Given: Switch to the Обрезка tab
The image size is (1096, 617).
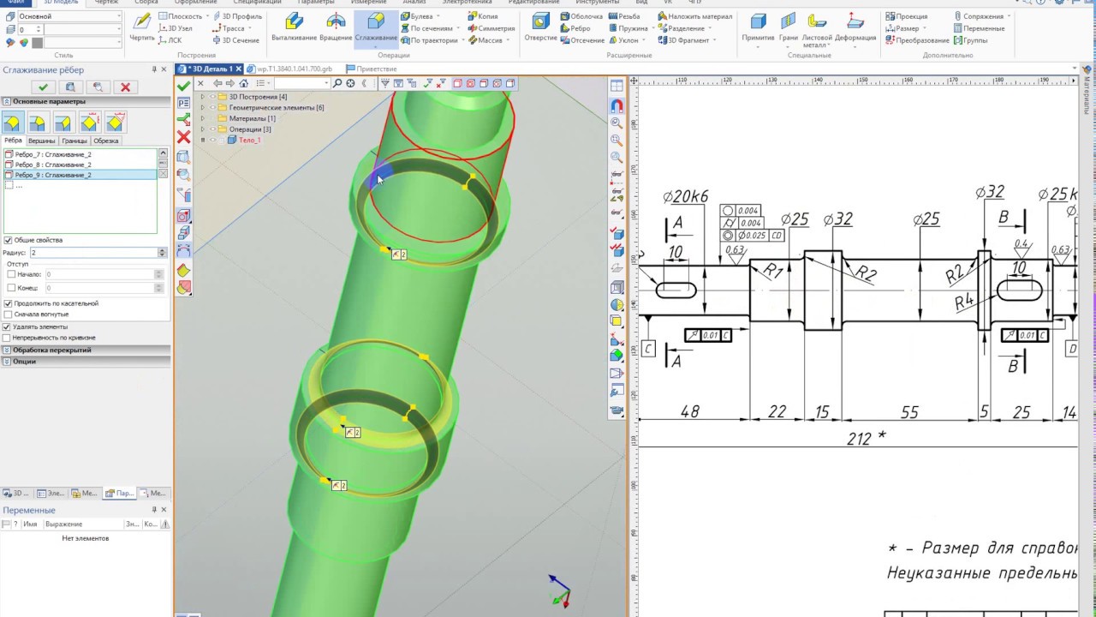Looking at the screenshot, I should coord(106,141).
